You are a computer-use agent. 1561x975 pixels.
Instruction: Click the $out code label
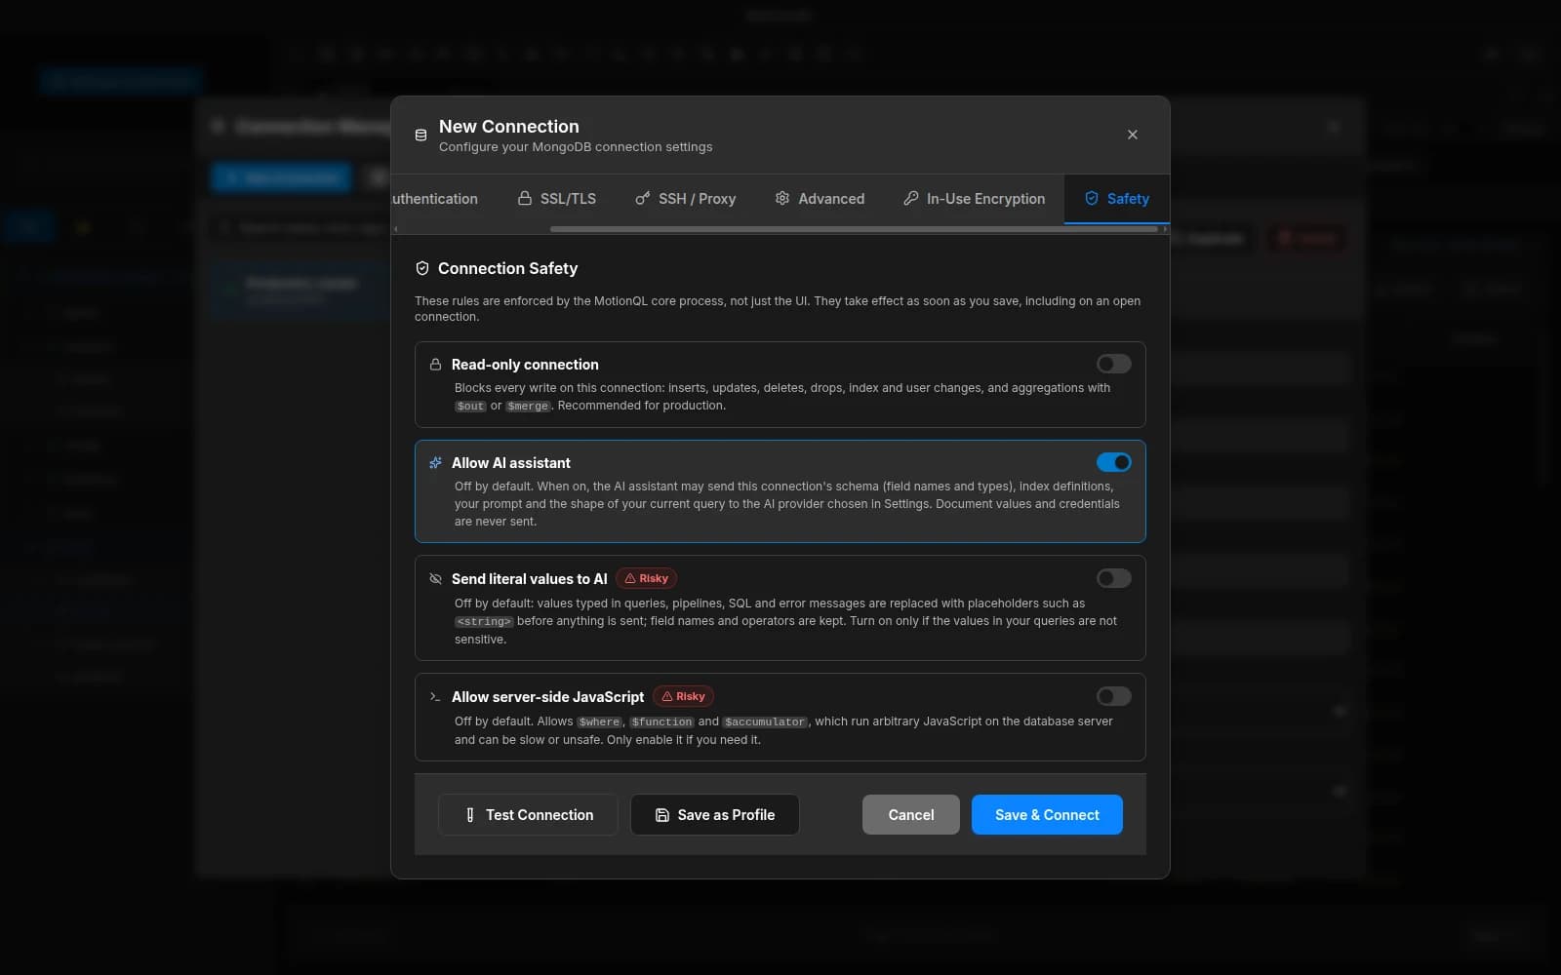point(470,407)
